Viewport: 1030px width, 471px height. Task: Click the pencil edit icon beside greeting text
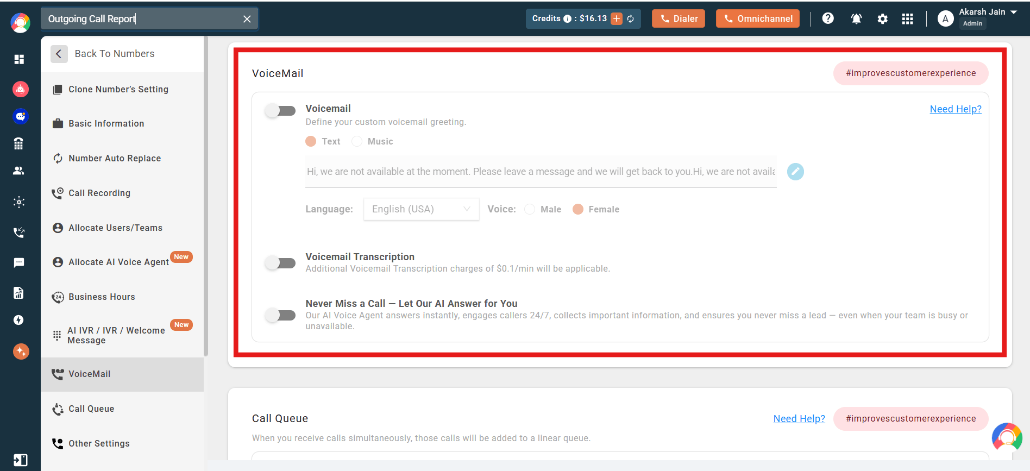click(x=795, y=172)
